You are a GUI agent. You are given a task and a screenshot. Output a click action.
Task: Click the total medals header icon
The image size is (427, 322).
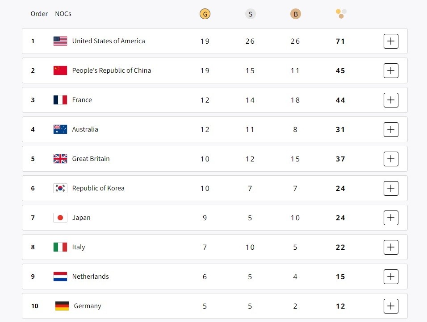click(341, 14)
